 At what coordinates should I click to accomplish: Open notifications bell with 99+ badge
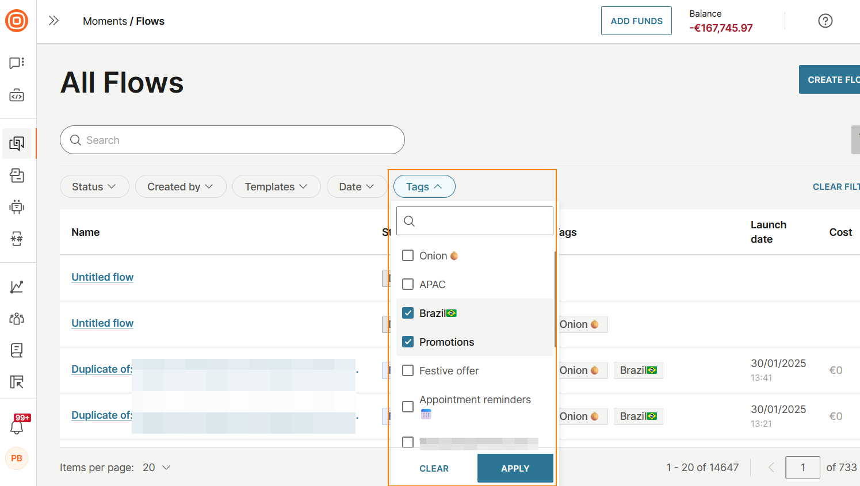(17, 426)
